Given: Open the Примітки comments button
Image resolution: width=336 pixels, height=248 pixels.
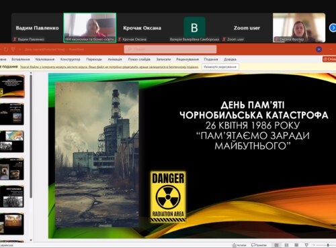Looking at the screenshot, I should click(x=259, y=245).
